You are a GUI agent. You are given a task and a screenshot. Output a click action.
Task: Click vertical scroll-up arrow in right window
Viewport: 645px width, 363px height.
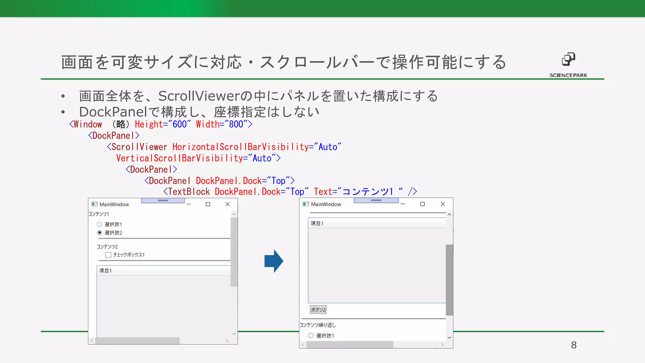449,214
